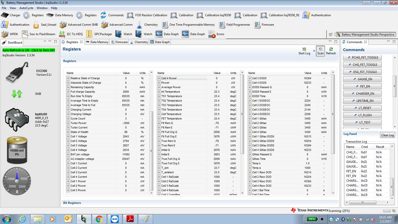Open Internet Explorer from the taskbar

pos(22,219)
